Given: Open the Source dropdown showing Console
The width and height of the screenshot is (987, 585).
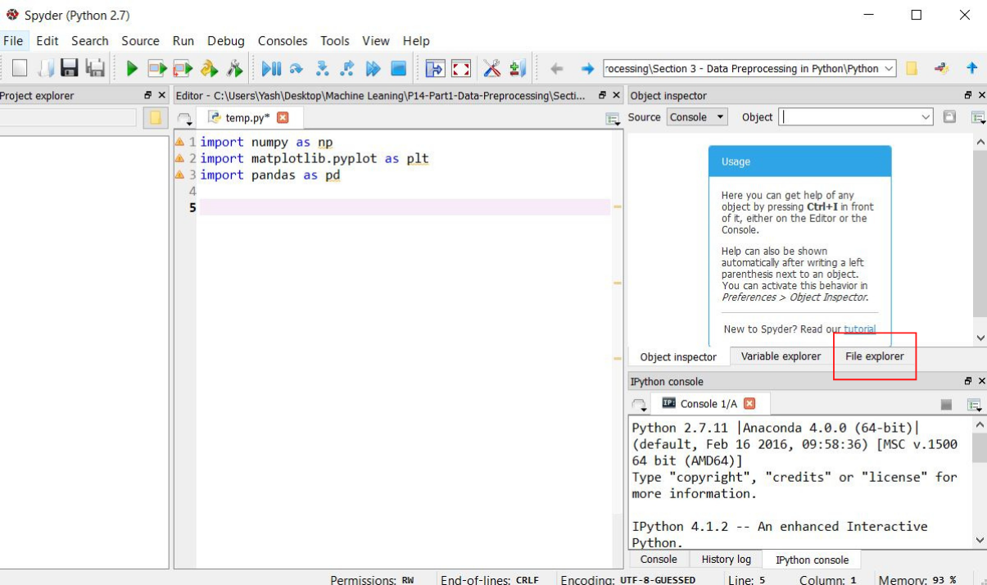Looking at the screenshot, I should pos(695,117).
